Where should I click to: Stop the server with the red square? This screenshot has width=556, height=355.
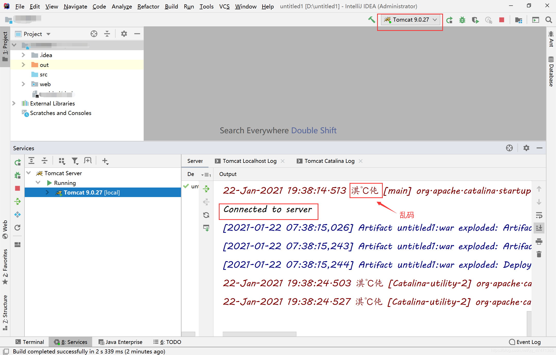coord(501,20)
